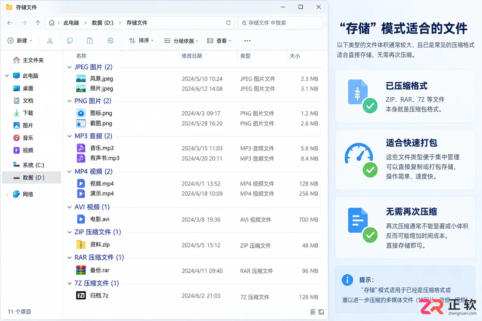Select 数据 (D:) drive in sidebar

coord(32,177)
